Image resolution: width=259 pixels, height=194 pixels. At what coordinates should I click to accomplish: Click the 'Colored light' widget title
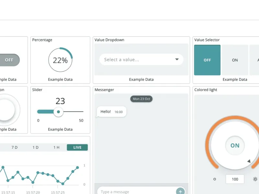pyautogui.click(x=206, y=90)
